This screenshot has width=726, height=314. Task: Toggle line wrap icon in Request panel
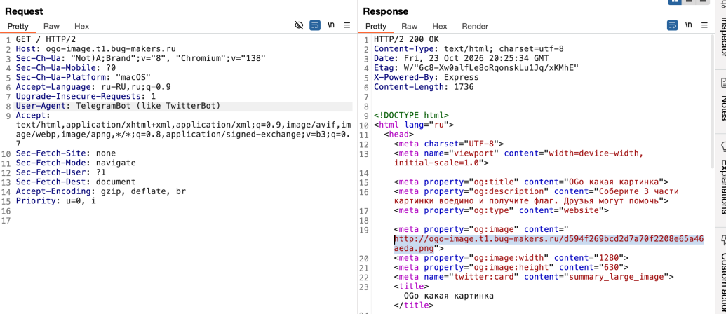315,25
